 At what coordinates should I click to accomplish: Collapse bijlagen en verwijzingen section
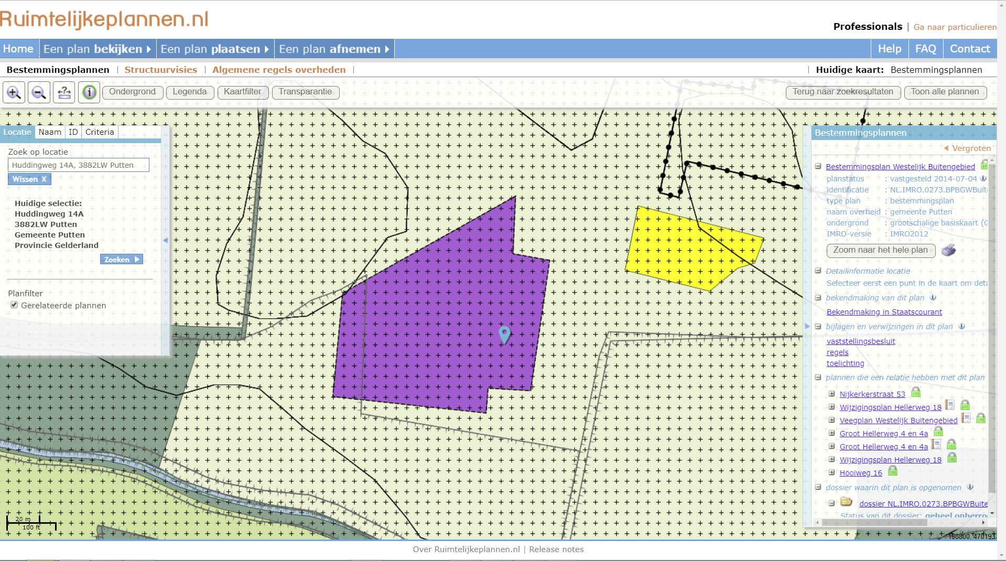point(818,326)
